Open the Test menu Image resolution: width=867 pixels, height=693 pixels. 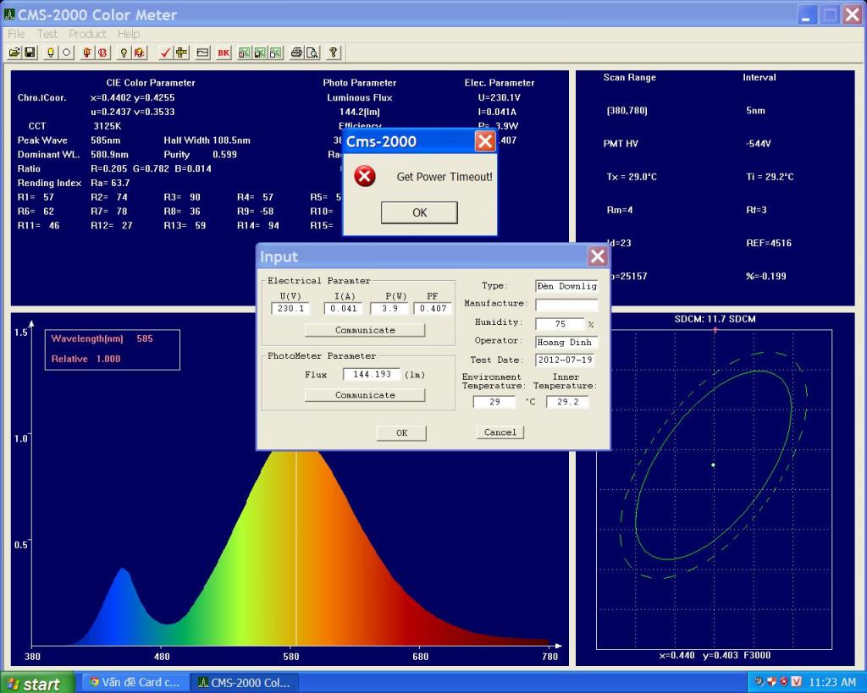pos(47,34)
